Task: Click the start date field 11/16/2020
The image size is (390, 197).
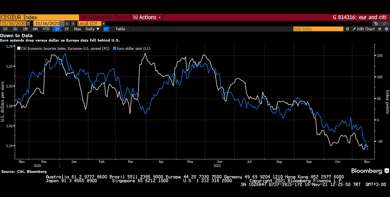Action: pos(13,23)
